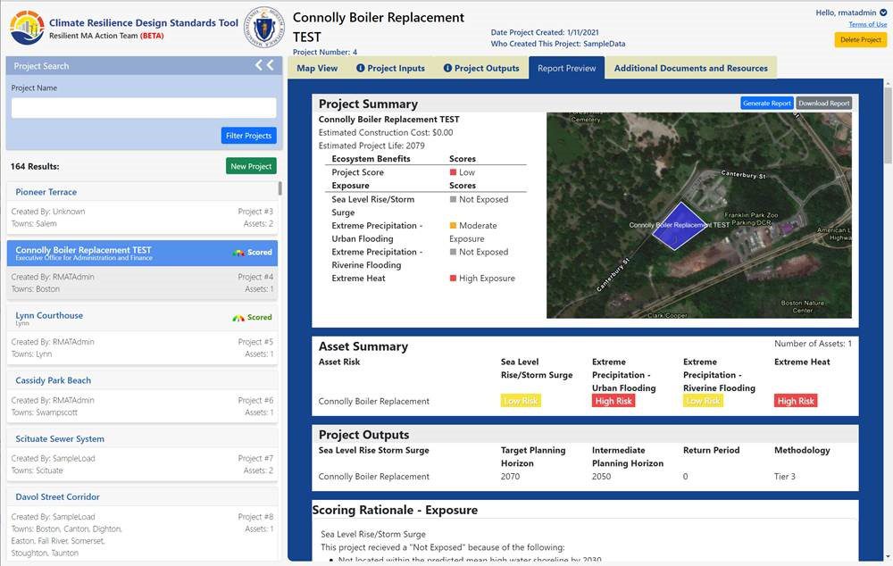Open the Lynn Courthouse project
Image resolution: width=893 pixels, height=566 pixels.
(49, 315)
